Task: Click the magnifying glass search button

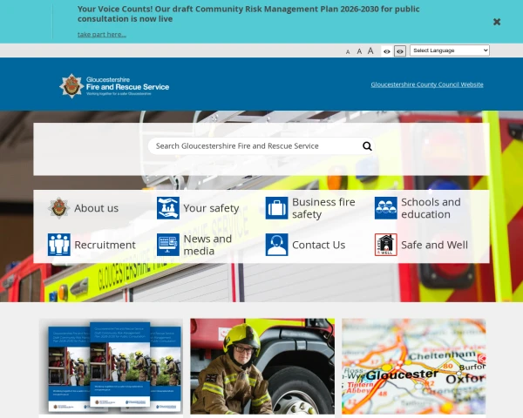Action: click(367, 146)
